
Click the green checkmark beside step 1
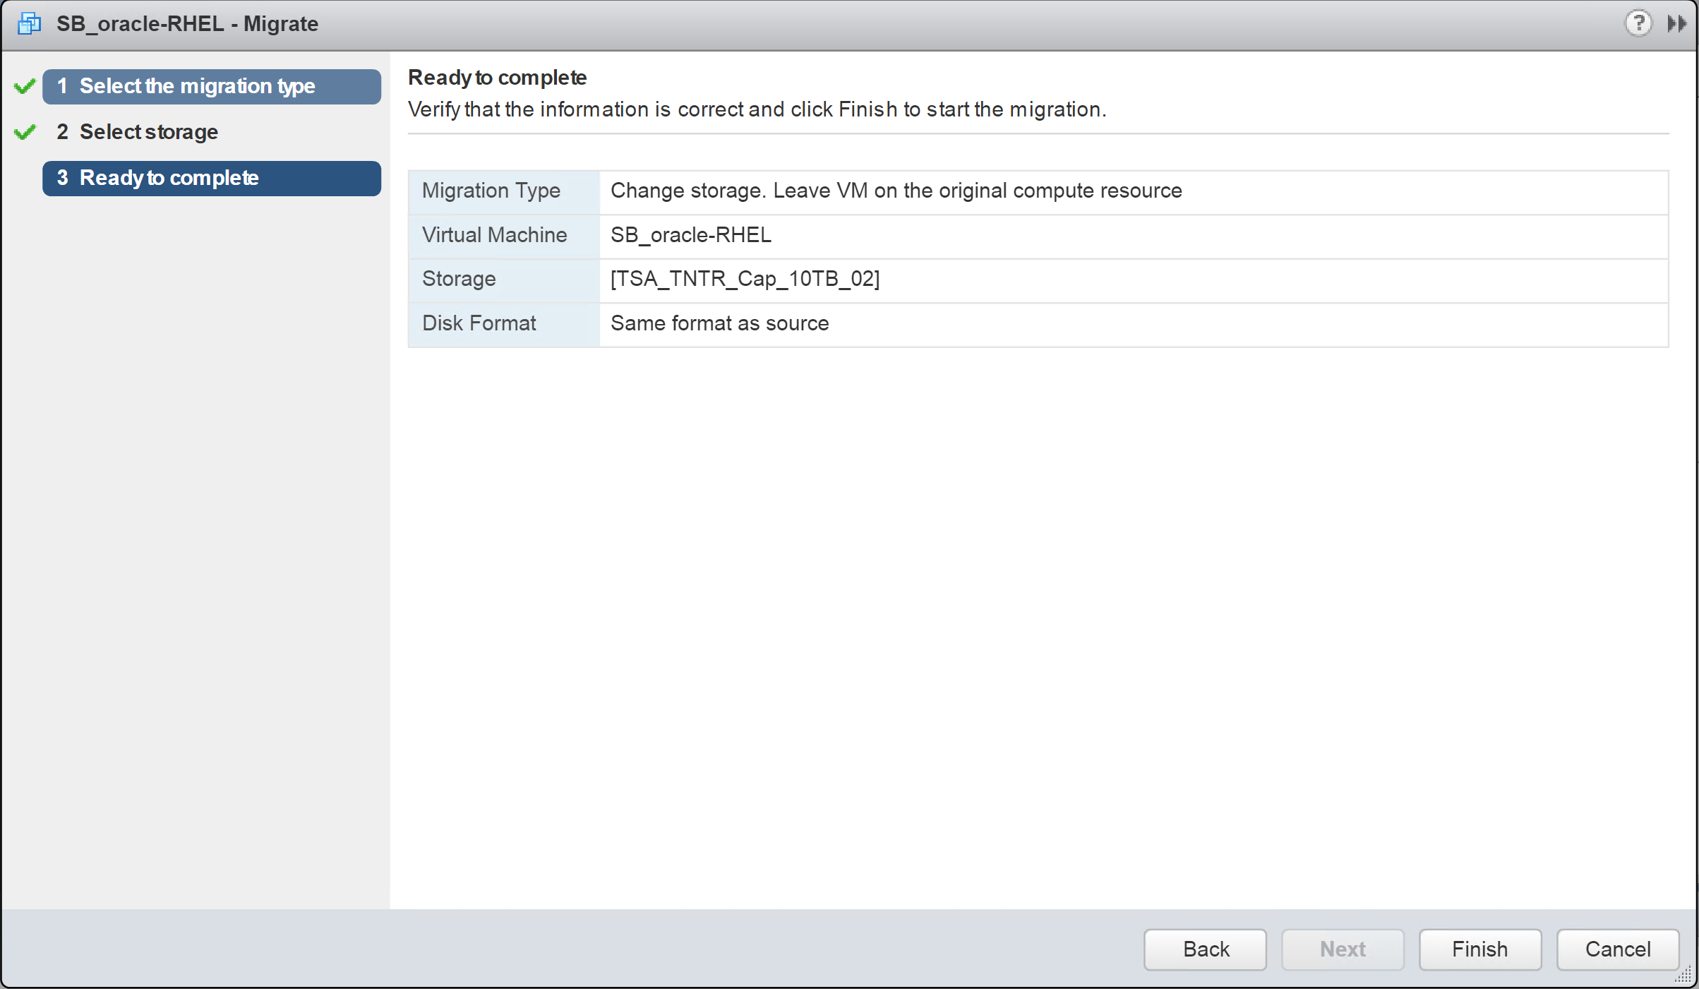click(x=25, y=87)
